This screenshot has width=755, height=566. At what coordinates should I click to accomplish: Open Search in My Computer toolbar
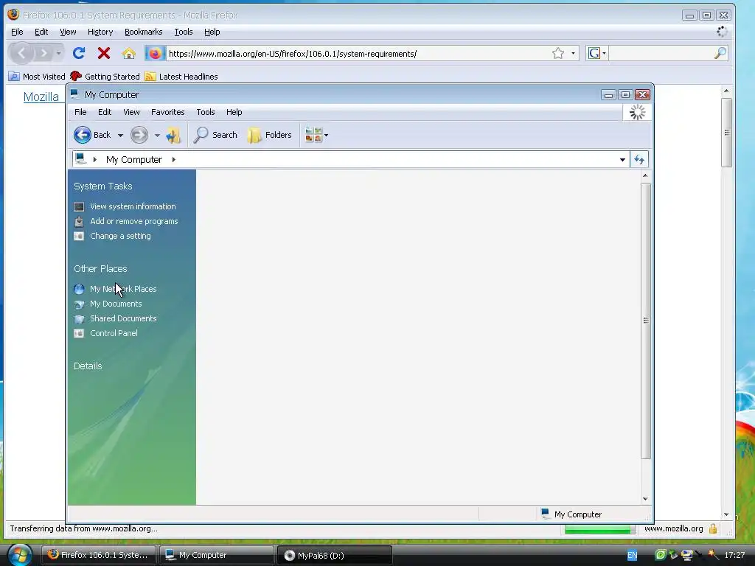click(x=215, y=136)
